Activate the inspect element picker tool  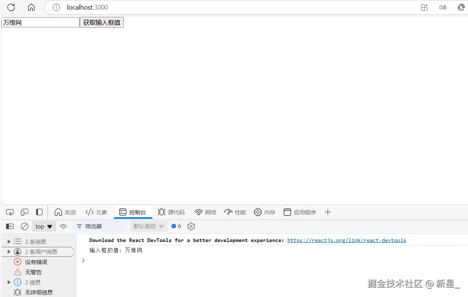10,212
